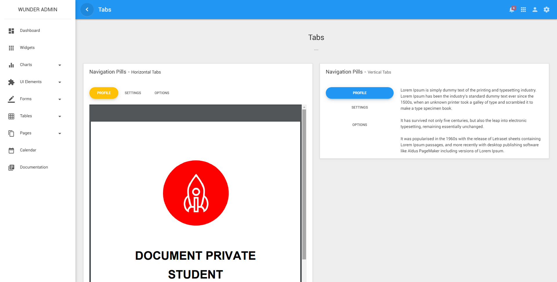This screenshot has height=282, width=557.
Task: Click the Tabs title in header bar
Action: (x=105, y=10)
